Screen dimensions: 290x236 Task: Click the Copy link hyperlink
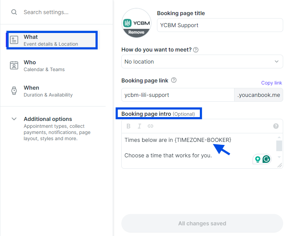(271, 83)
